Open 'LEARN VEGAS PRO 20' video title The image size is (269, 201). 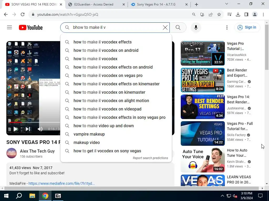(239, 180)
